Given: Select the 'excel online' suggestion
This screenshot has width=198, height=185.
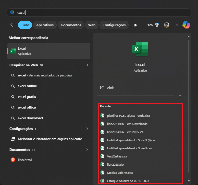Looking at the screenshot, I should click(49, 86).
